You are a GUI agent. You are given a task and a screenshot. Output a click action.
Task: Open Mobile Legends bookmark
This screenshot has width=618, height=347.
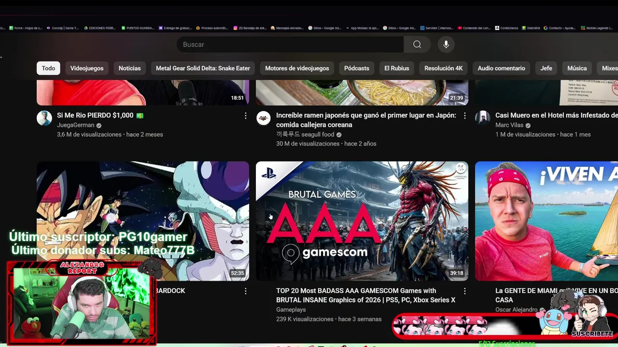597,28
